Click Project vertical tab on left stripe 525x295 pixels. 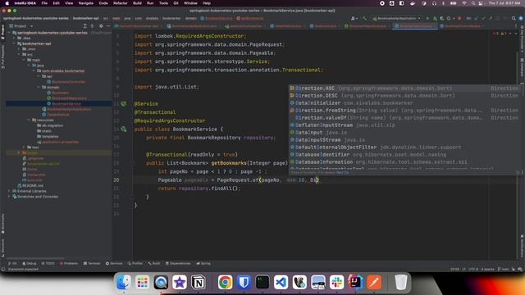point(2,32)
